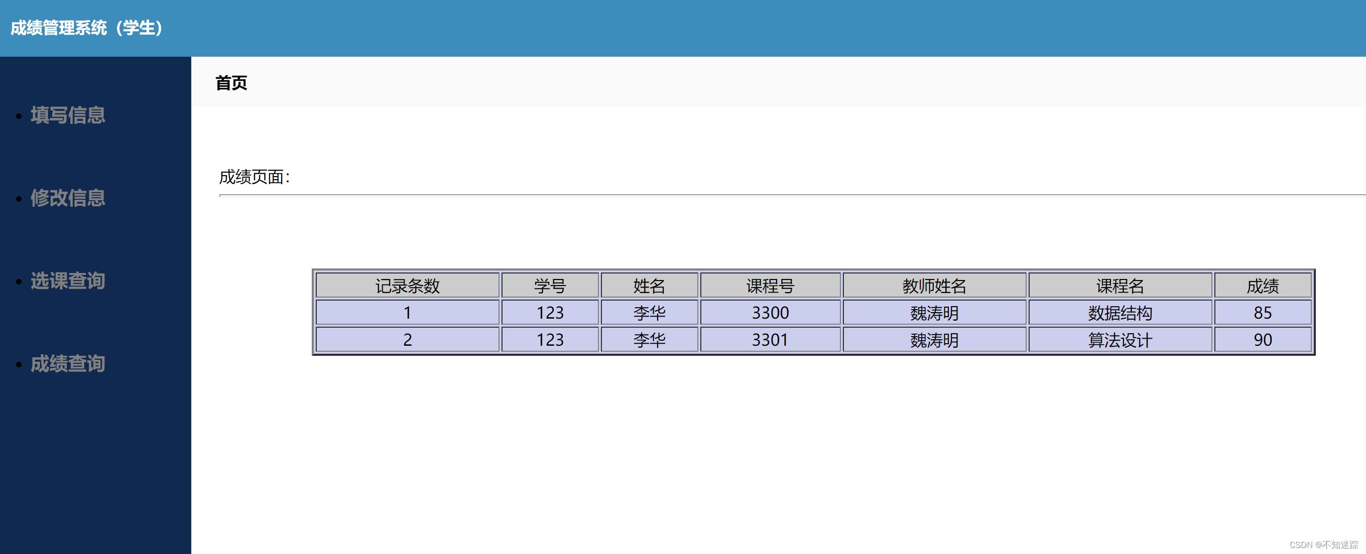
Task: Click course number 3300 cell
Action: 770,313
